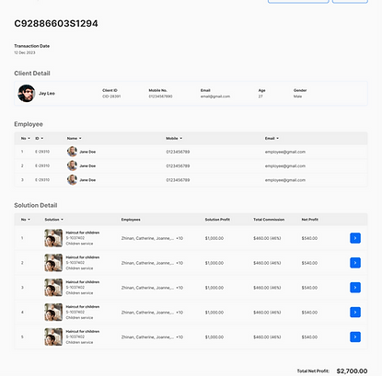382x376 pixels.
Task: Sort Employee table by No column
Action: tap(26, 139)
